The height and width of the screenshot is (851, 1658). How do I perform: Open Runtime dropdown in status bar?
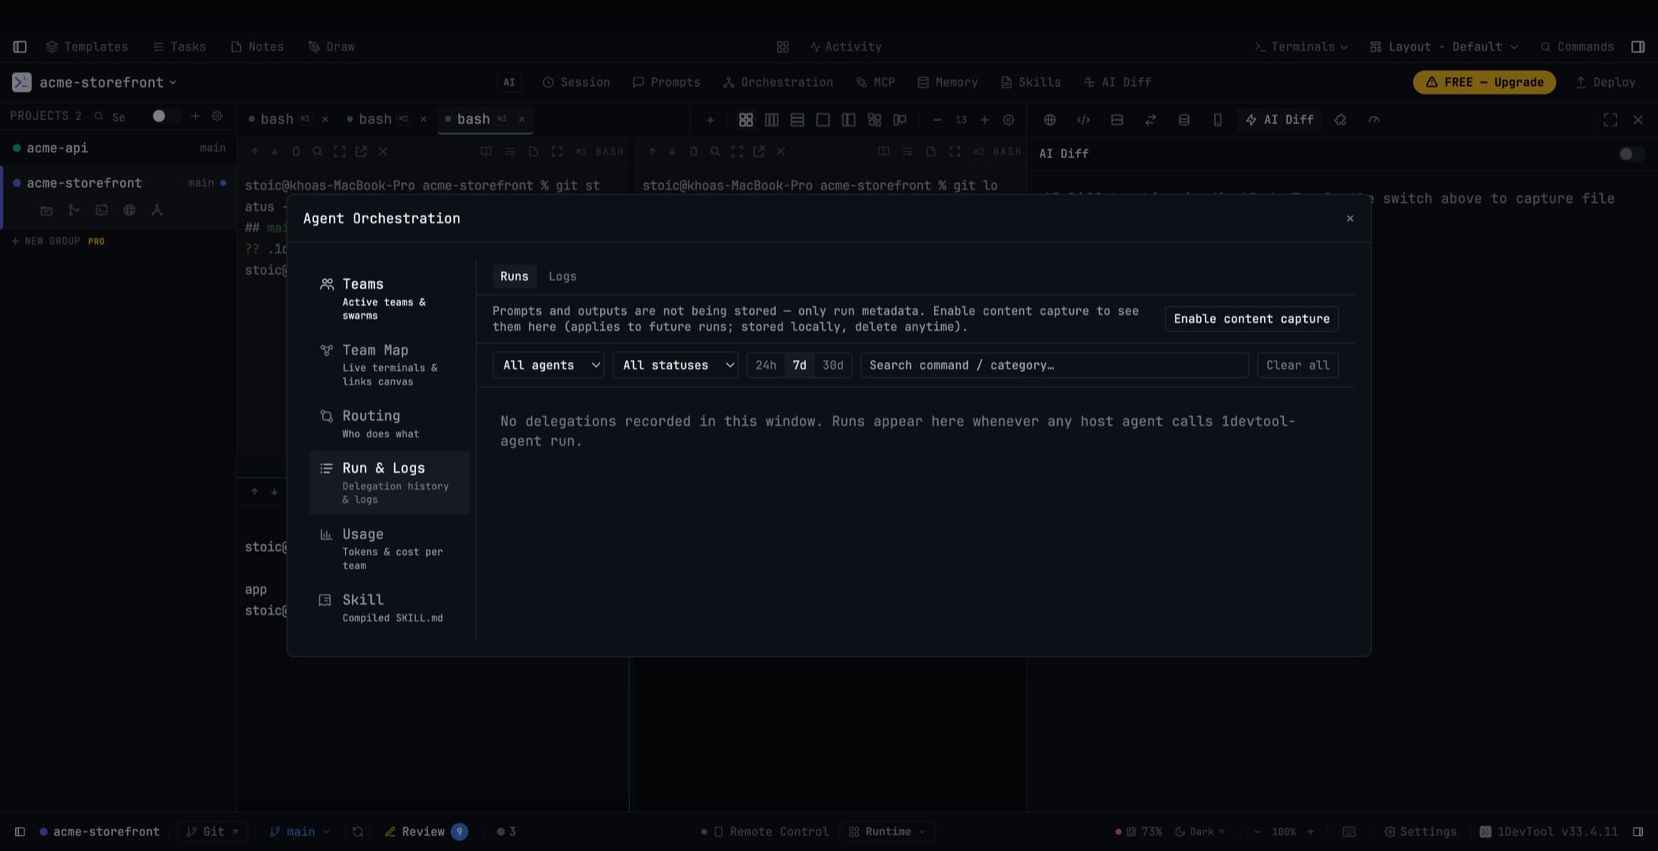887,831
